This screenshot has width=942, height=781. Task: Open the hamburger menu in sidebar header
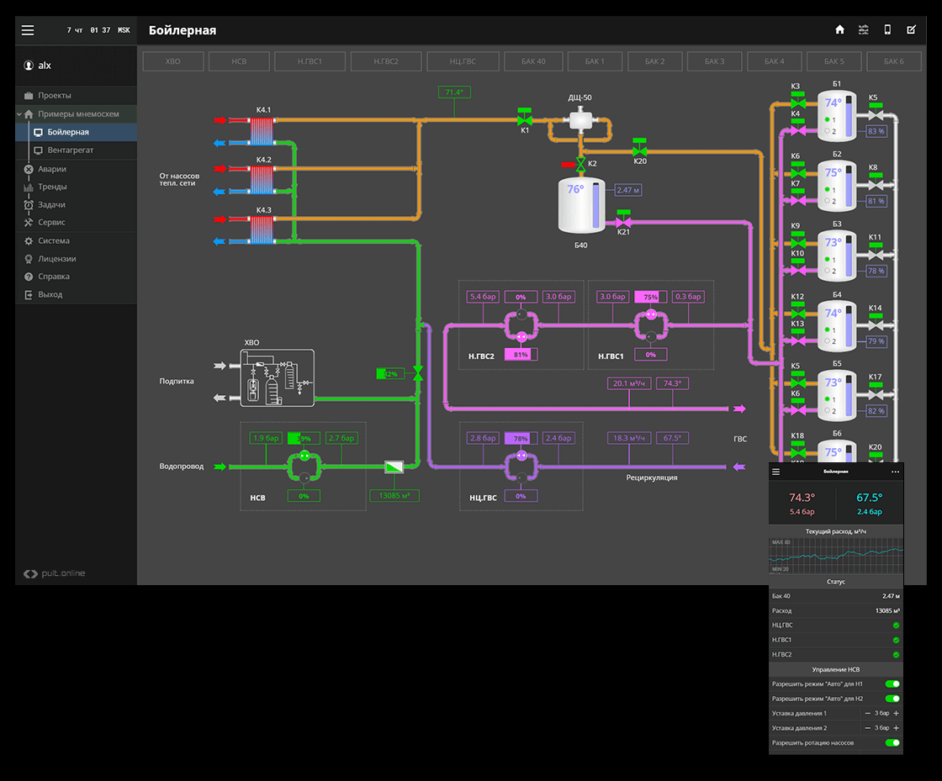click(28, 30)
